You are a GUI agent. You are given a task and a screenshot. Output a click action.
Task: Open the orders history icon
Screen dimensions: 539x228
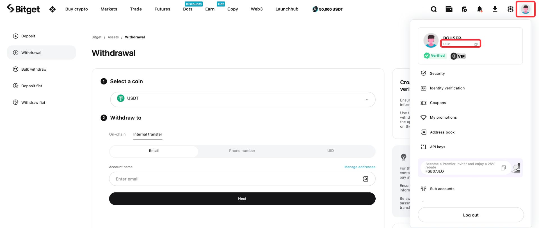tap(464, 9)
